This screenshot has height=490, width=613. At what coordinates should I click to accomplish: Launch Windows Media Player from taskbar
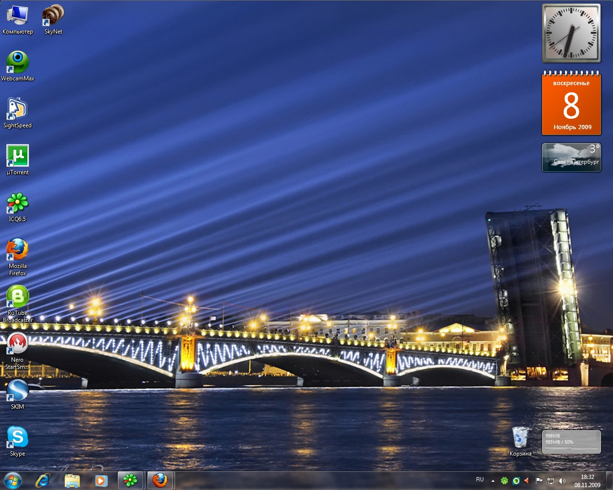pos(101,480)
